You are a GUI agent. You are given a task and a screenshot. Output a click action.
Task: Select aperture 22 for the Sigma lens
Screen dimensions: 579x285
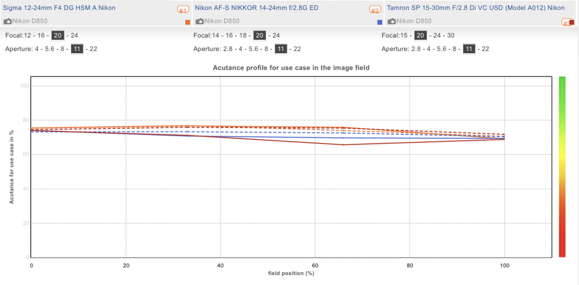93,49
